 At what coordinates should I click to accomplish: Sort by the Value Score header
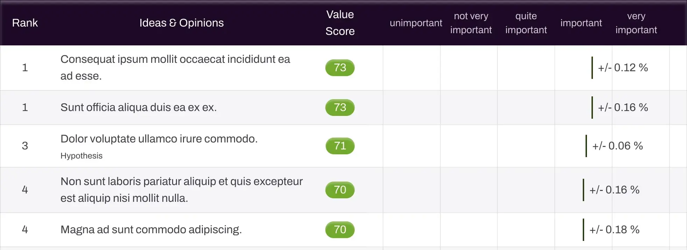tap(340, 23)
